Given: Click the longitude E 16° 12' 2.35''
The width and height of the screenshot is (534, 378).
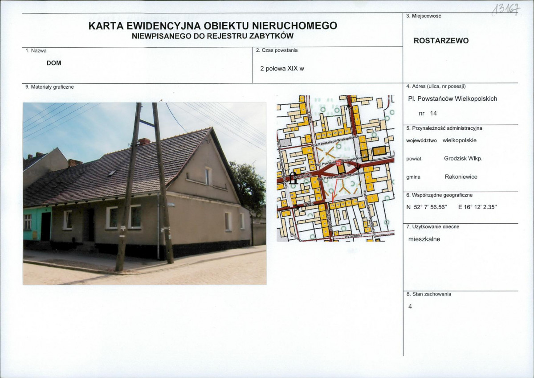Looking at the screenshot, I should [478, 207].
